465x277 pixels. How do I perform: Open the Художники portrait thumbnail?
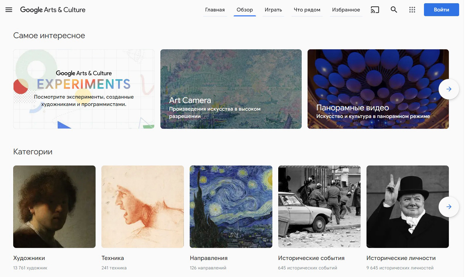click(54, 207)
